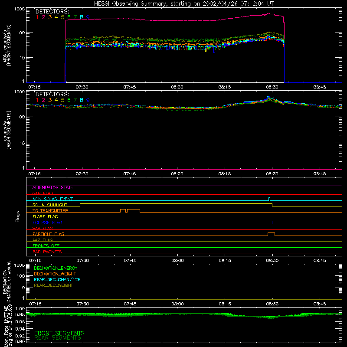Click the NON_SOLAR_EVENT spike near 08:30
Image resolution: width=347 pixels, height=347 pixels.
click(269, 199)
